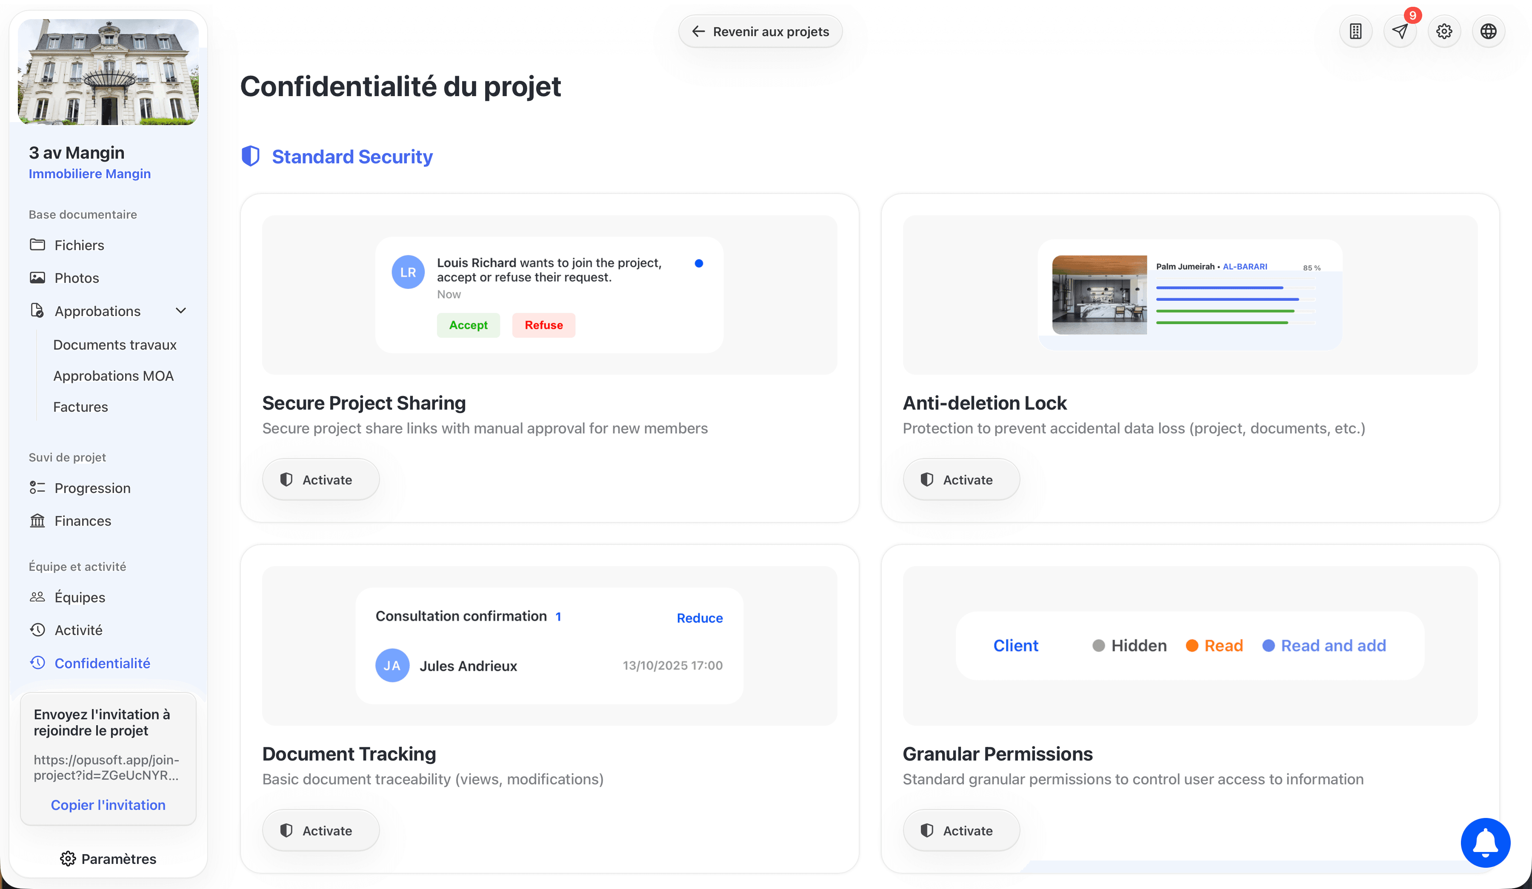Click the Photos image icon

38,278
